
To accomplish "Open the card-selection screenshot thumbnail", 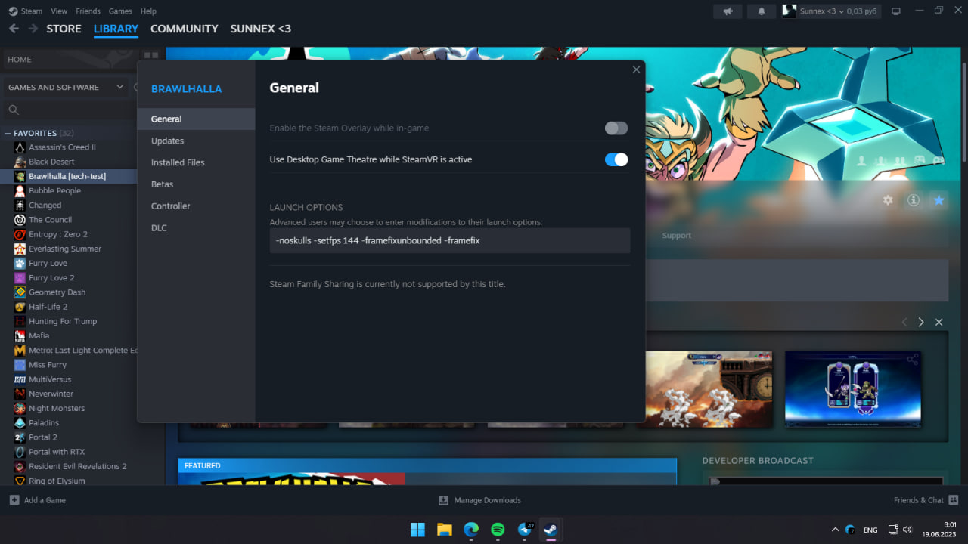I will [853, 389].
